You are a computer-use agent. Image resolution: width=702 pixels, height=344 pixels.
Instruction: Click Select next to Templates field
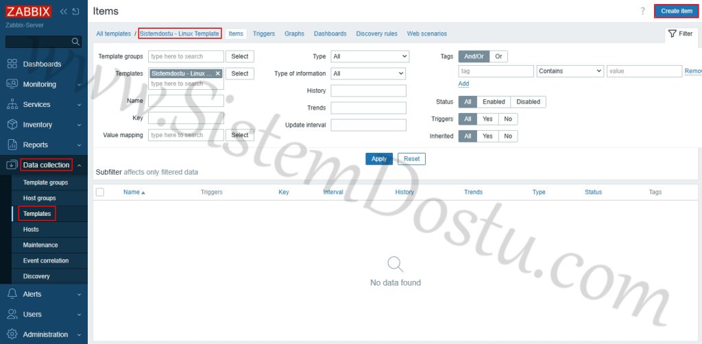point(239,73)
